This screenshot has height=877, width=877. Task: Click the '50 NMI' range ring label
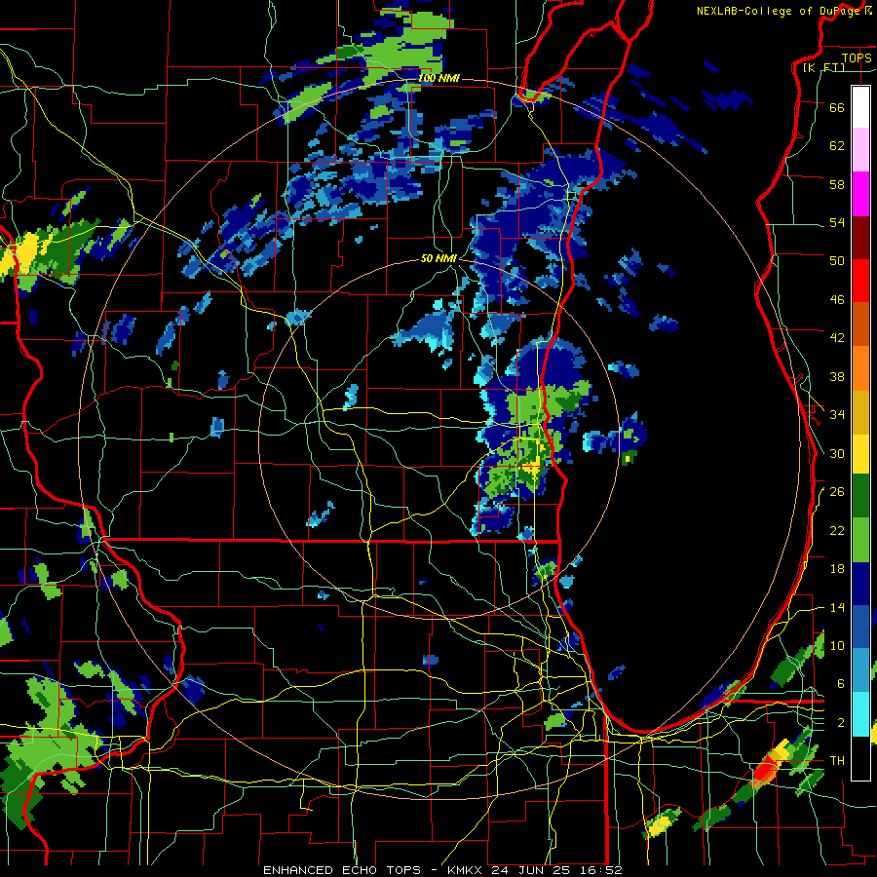tap(439, 258)
